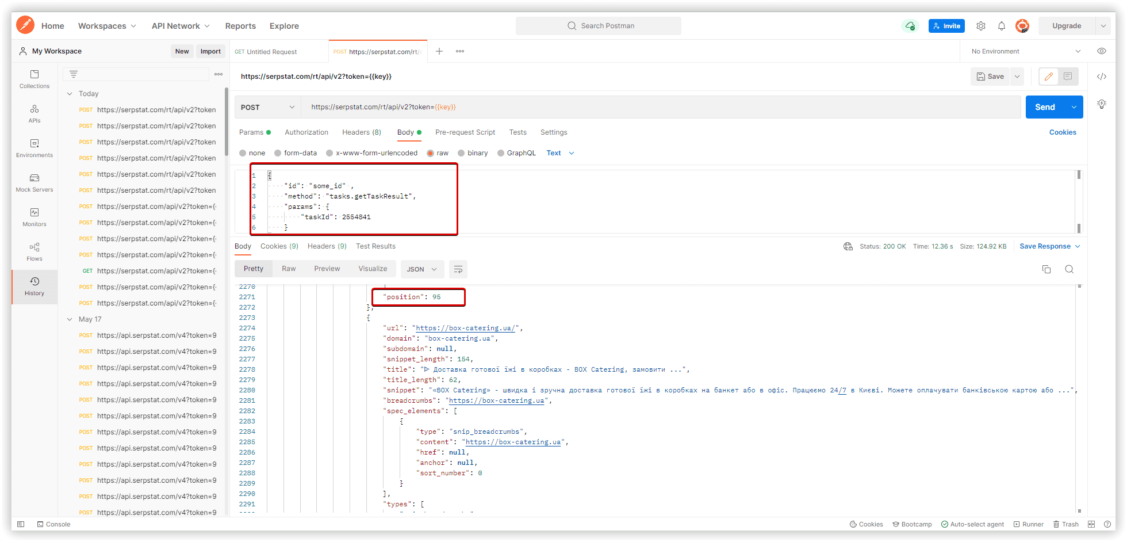The height and width of the screenshot is (542, 1127).
Task: Toggle line wrap in response viewer
Action: [458, 269]
